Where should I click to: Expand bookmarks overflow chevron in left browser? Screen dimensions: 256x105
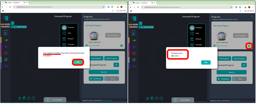coord(113,11)
